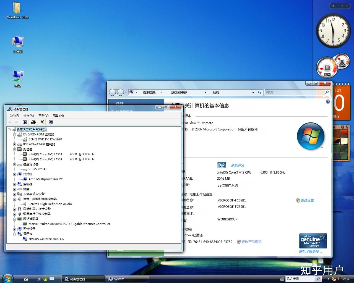
Task: Click the mouse icon beside 鼠标和其它指针设备
Action: pyautogui.click(x=20, y=209)
